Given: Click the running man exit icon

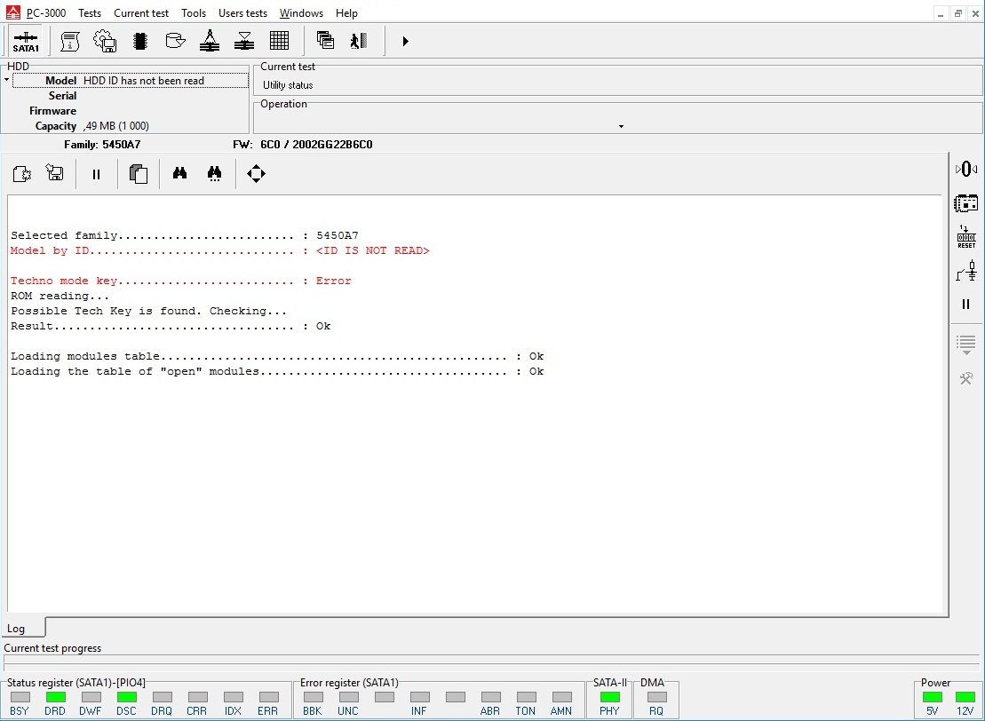Looking at the screenshot, I should 359,42.
